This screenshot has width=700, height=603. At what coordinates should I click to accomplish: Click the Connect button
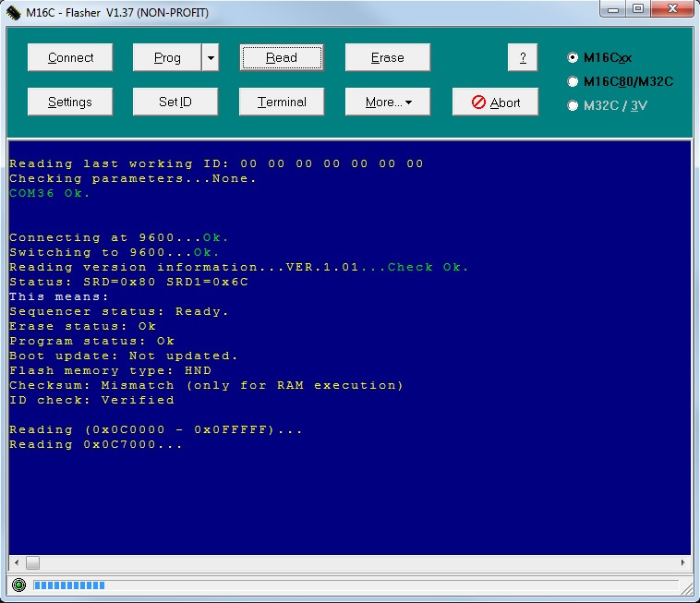(x=70, y=57)
